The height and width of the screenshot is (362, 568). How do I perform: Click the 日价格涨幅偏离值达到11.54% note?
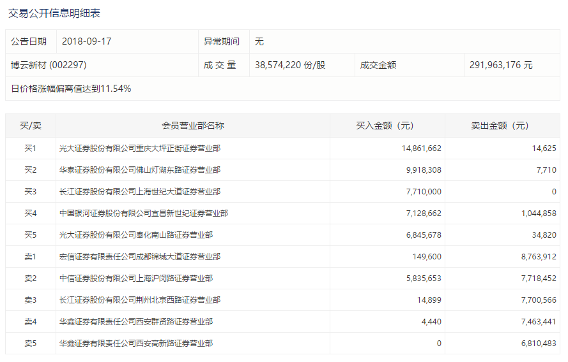[71, 89]
